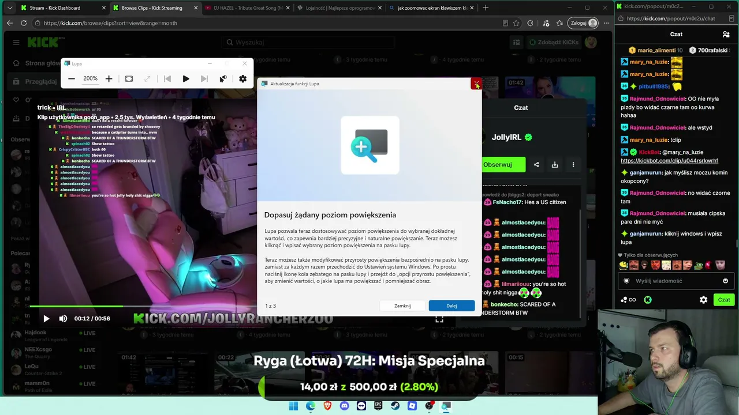Open Windows Start menu

tap(293, 406)
